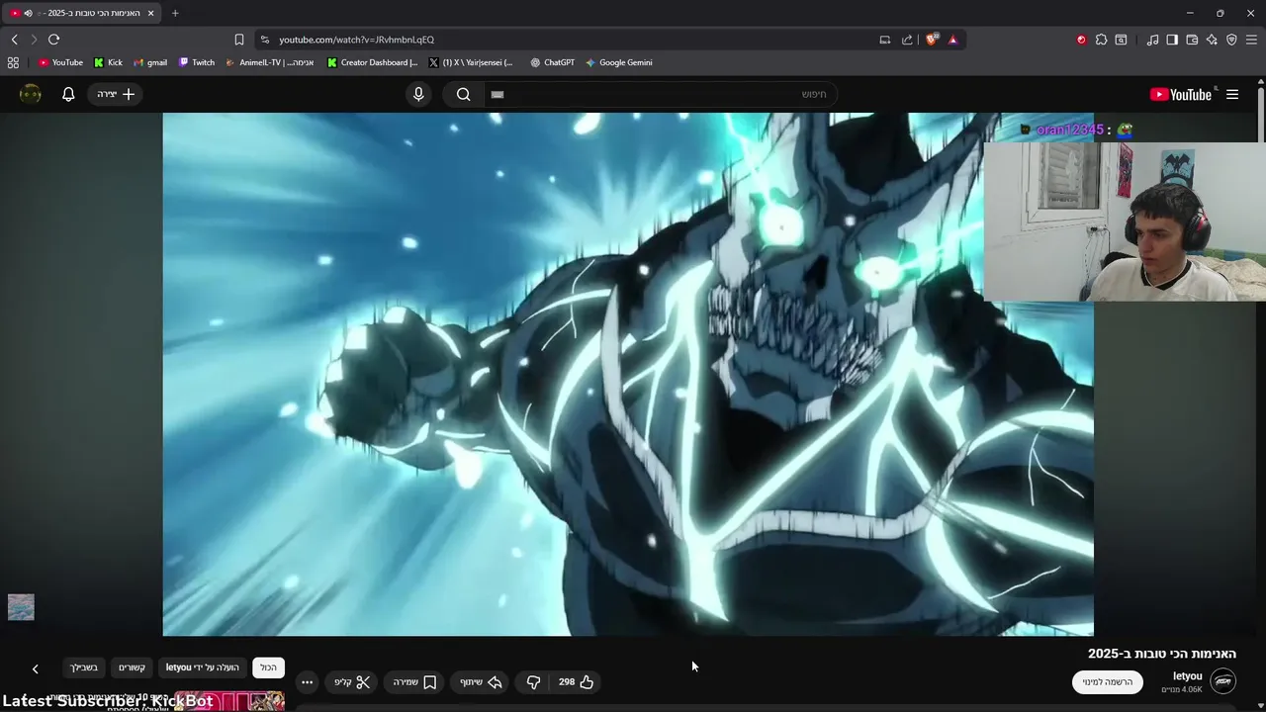Open the AnimeIL-TV bookmark

[x=270, y=62]
